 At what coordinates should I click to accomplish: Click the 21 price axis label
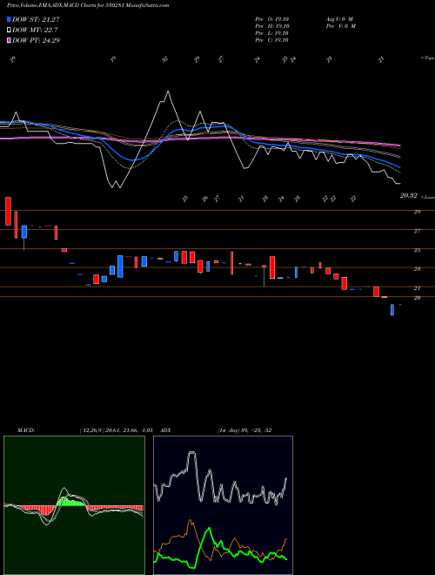click(417, 288)
